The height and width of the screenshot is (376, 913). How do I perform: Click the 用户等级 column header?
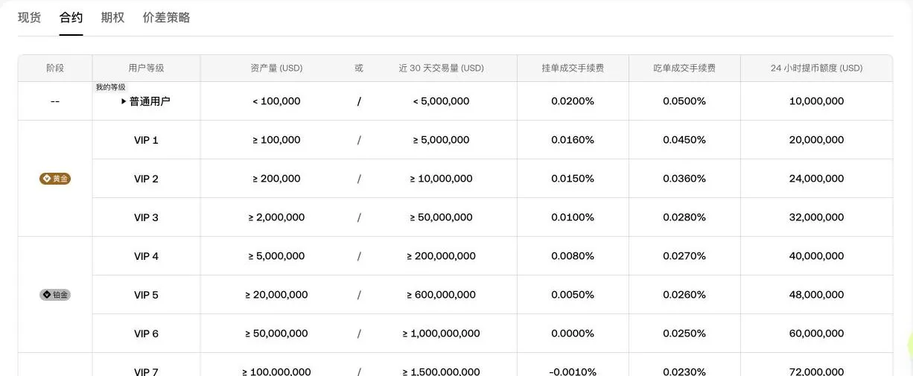(146, 68)
